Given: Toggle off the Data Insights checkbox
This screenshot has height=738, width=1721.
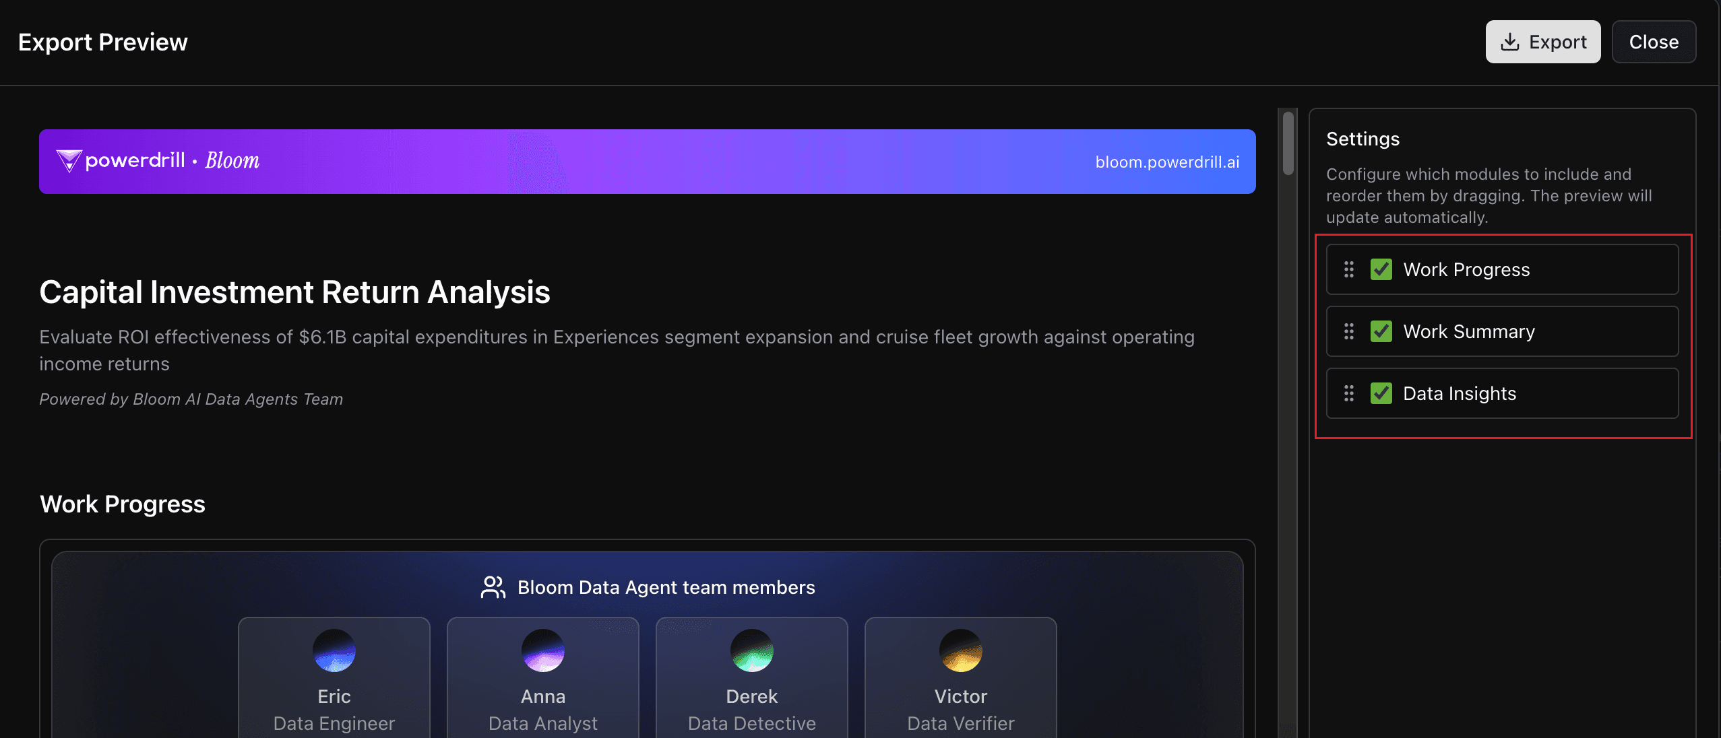Looking at the screenshot, I should pos(1383,393).
